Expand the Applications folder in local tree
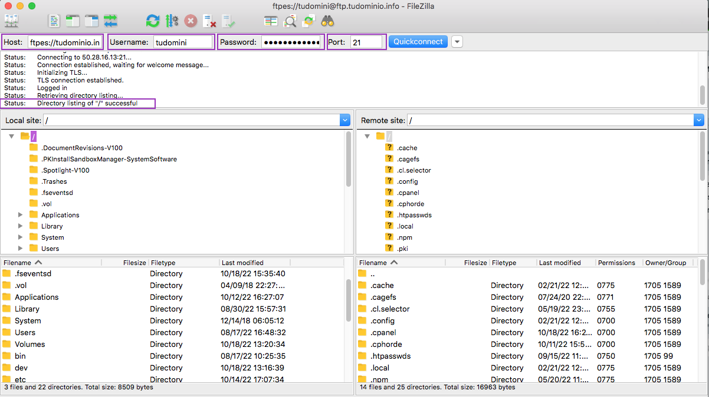The width and height of the screenshot is (709, 397). tap(21, 215)
